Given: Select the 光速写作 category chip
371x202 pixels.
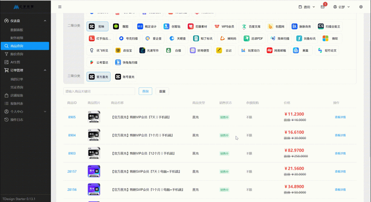Looking at the screenshot, I should 149,50.
